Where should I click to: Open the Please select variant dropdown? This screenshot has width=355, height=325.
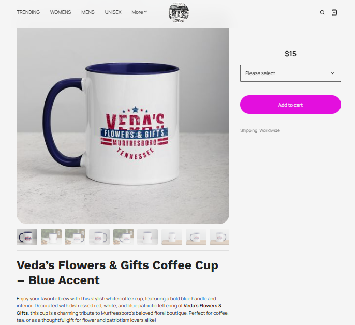290,73
